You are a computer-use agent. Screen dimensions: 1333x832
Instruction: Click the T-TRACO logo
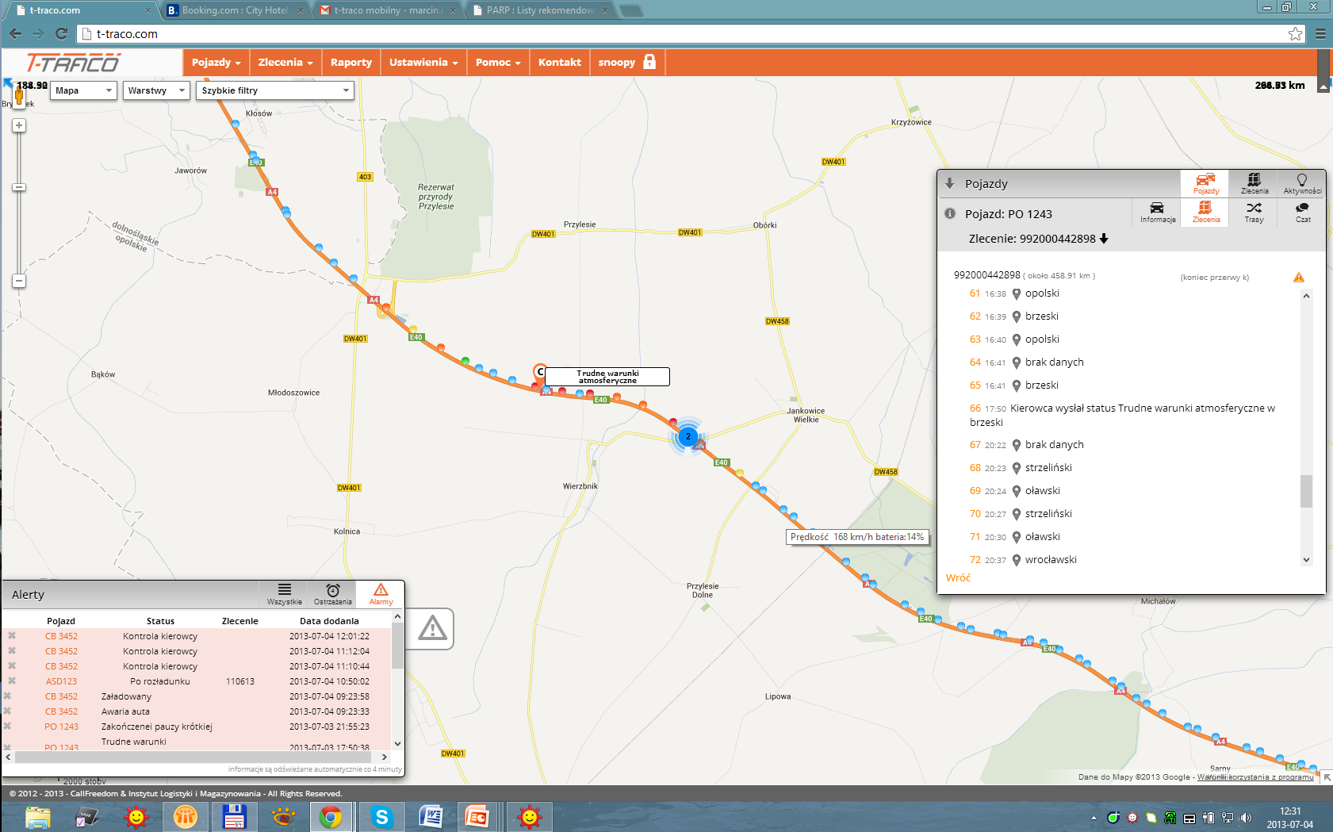tap(73, 62)
